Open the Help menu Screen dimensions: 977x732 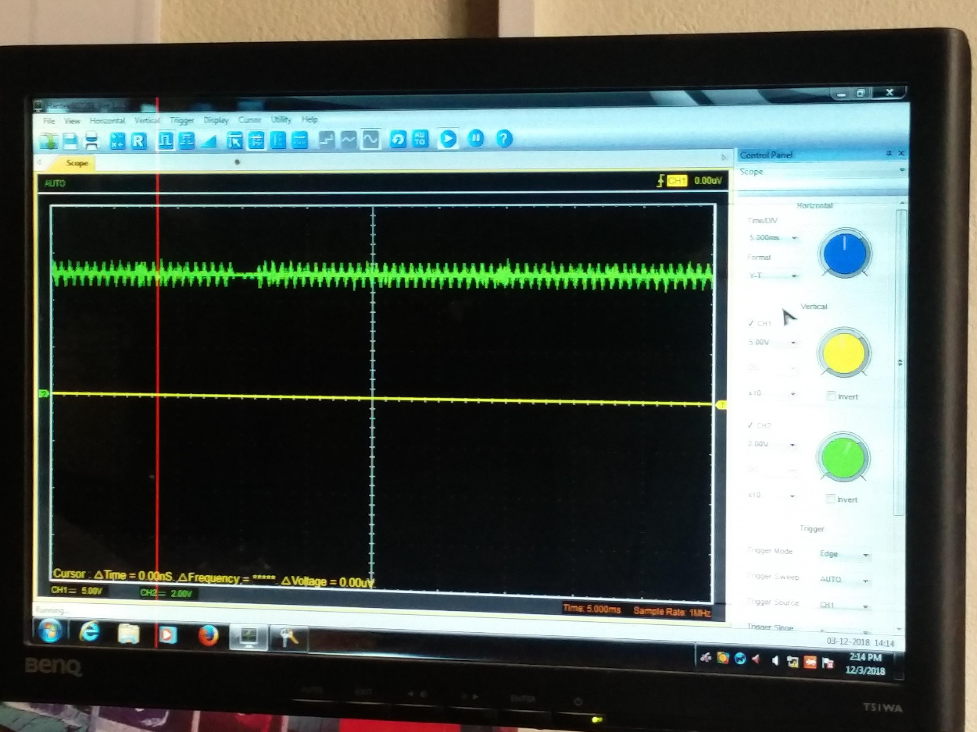point(310,119)
